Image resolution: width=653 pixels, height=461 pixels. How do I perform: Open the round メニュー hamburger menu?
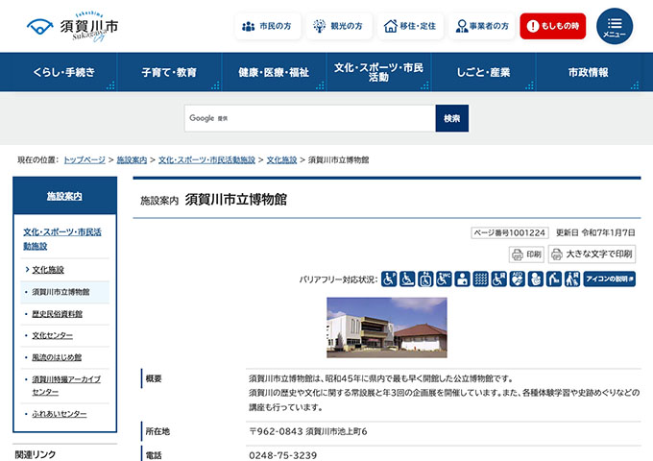click(615, 26)
